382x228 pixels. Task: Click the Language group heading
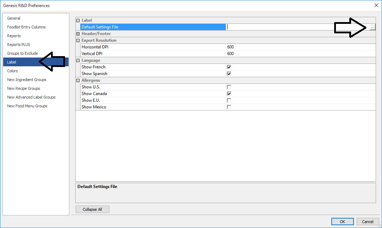pos(91,60)
